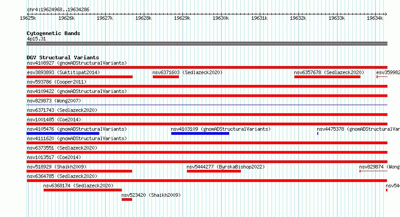The image size is (400, 217).
Task: Click the short red bar under nsv6371603
Action: (166, 77)
